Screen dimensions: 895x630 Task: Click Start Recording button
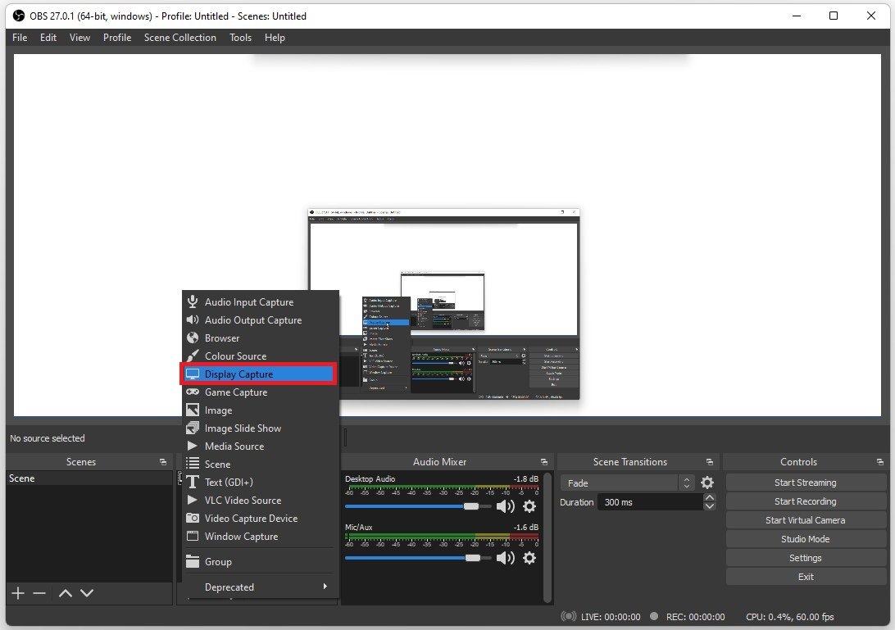coord(805,501)
